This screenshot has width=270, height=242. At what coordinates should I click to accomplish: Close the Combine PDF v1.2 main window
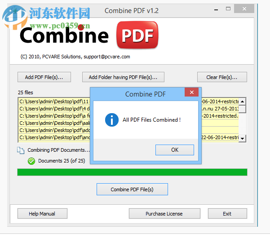tap(244, 9)
